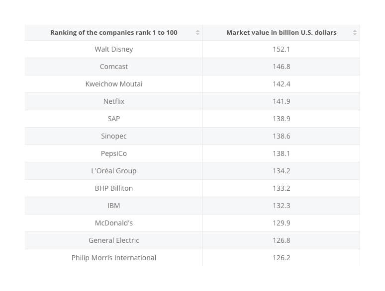Click the Comcast company cell

click(114, 67)
